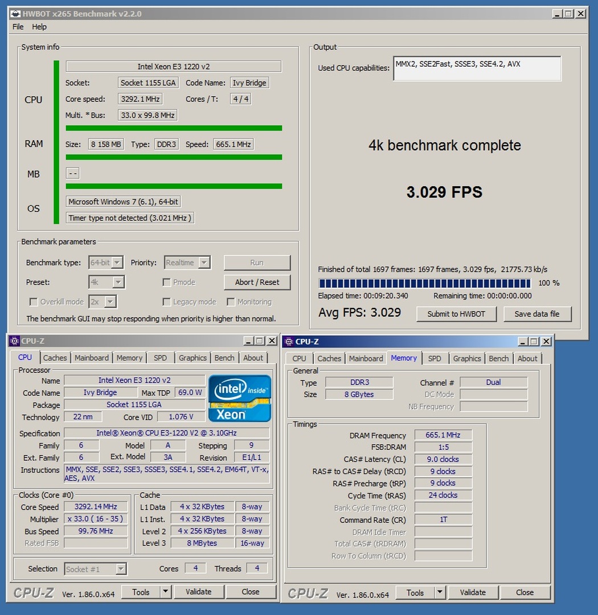The height and width of the screenshot is (615, 598).
Task: Switch to SPD tab in right CPU-Z
Action: click(435, 359)
